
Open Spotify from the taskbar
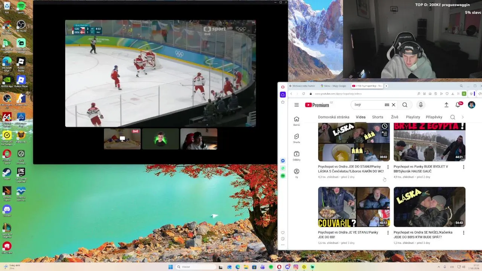click(x=271, y=267)
